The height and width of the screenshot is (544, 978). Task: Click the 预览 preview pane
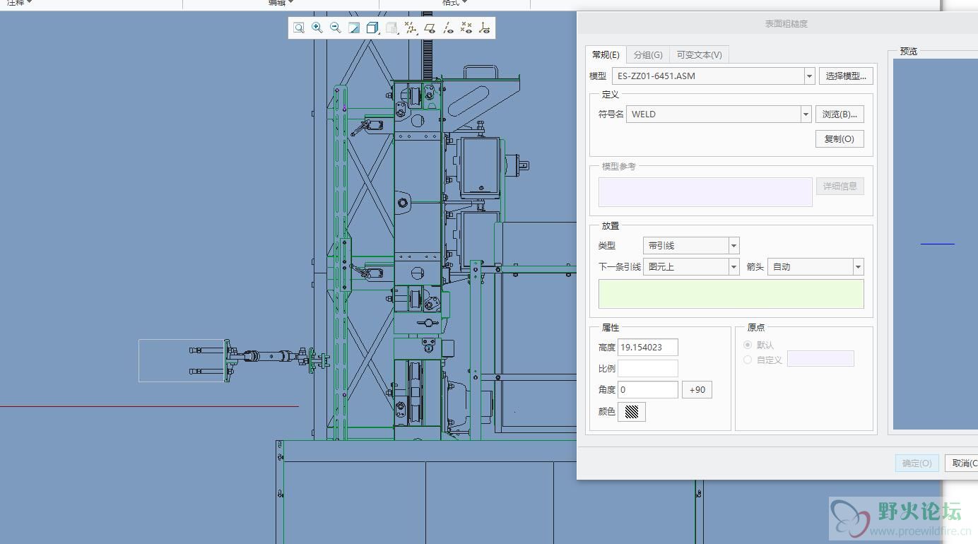[x=936, y=244]
